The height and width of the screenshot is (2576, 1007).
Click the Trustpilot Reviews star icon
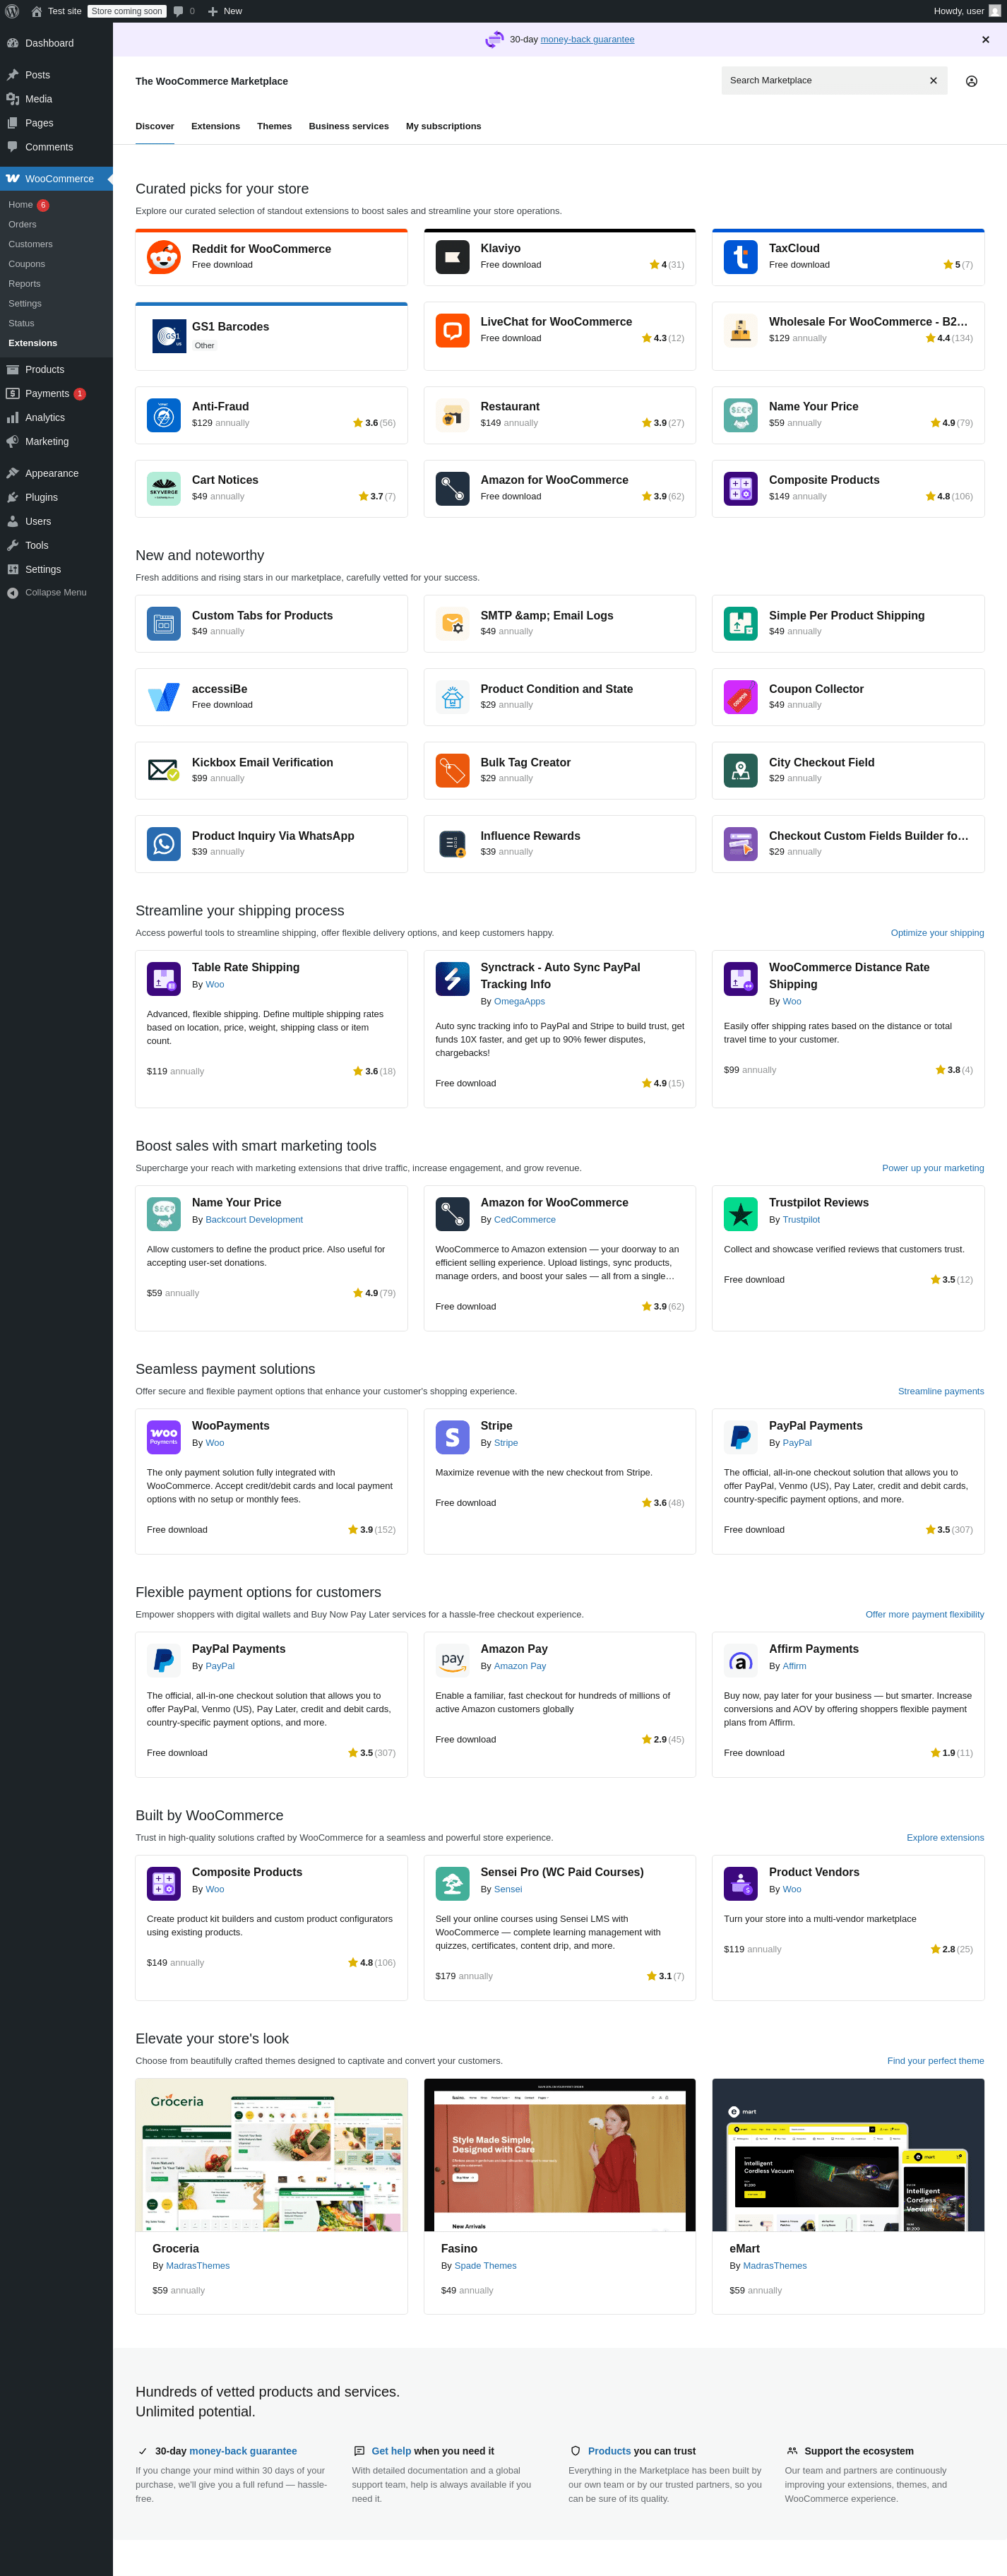point(740,1214)
